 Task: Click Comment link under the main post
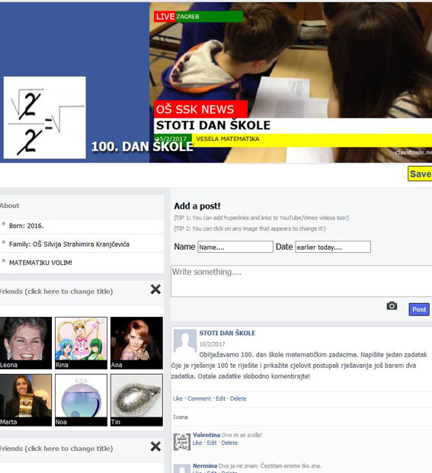[x=199, y=398]
